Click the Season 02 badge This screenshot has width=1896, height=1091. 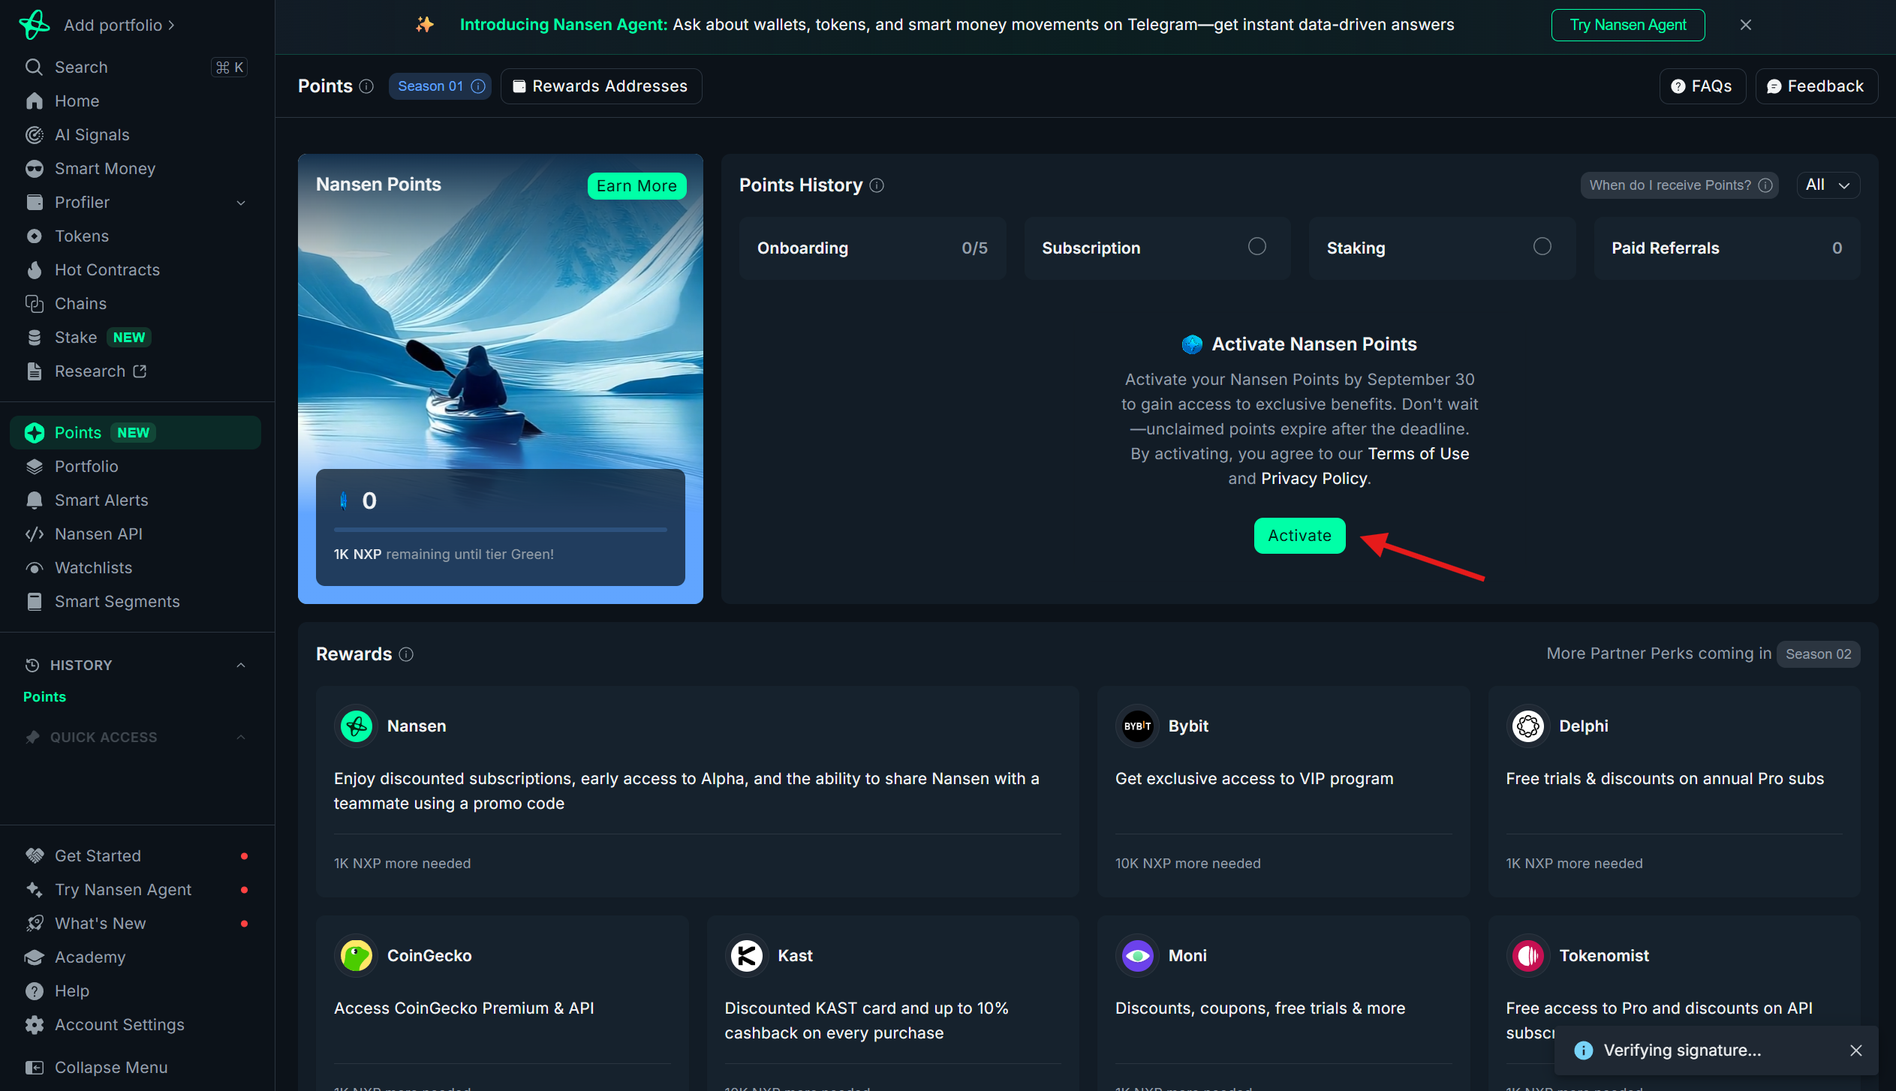point(1818,654)
